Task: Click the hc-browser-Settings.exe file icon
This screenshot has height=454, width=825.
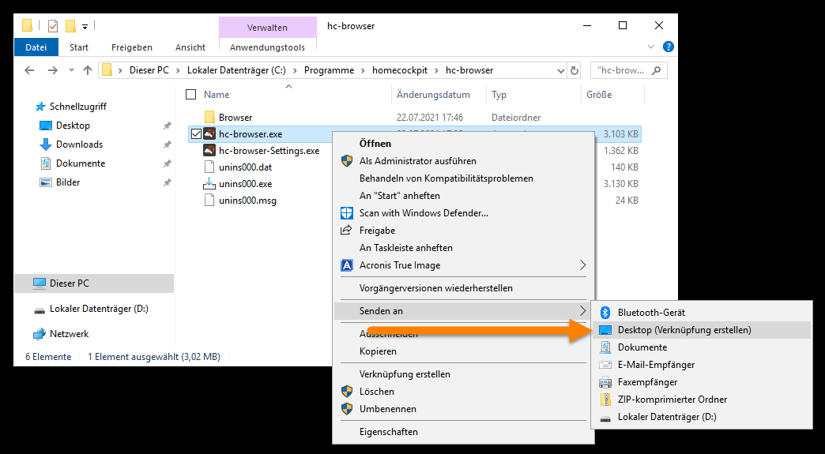Action: [209, 151]
